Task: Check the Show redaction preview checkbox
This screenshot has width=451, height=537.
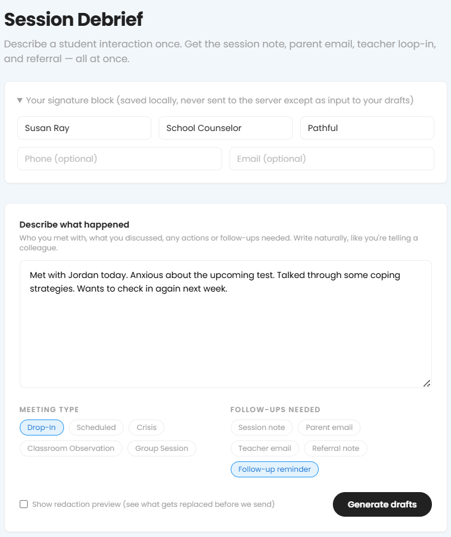Action: tap(23, 504)
